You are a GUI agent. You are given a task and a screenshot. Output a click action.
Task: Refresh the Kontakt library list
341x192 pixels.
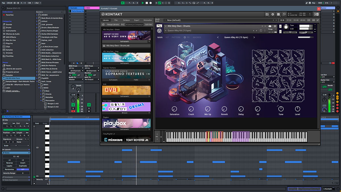click(x=104, y=24)
